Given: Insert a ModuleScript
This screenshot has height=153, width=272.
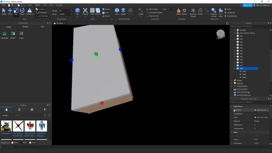Looking at the screenshot, I should point(230,16).
